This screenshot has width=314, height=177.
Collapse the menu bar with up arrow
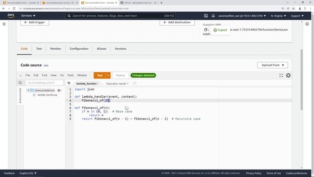pos(21,75)
